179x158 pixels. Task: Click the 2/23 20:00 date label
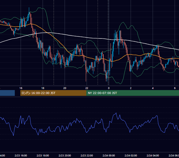(65, 155)
